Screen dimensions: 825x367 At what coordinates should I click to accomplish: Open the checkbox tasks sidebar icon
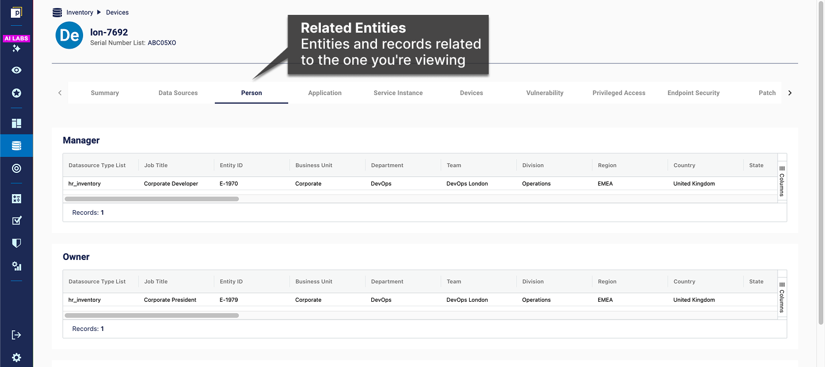(17, 220)
